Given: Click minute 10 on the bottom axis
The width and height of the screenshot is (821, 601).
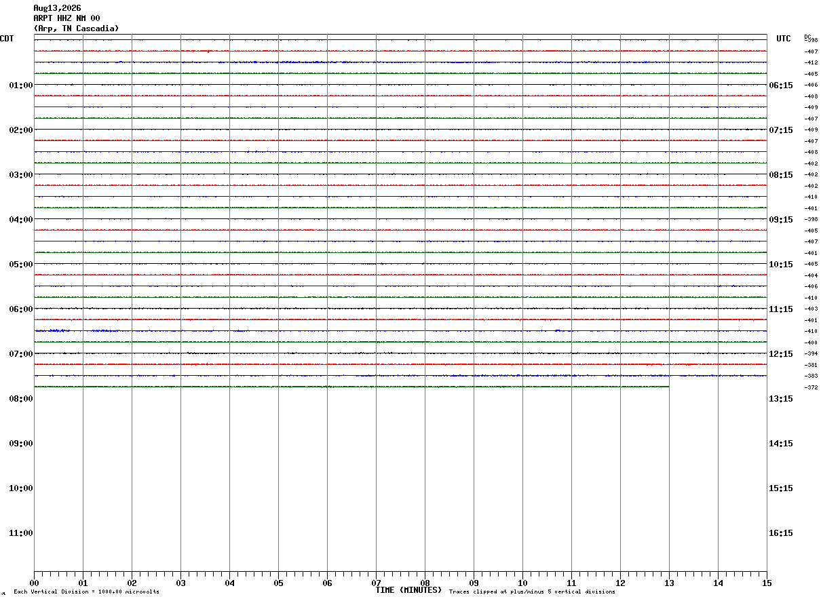Looking at the screenshot, I should coord(522,583).
